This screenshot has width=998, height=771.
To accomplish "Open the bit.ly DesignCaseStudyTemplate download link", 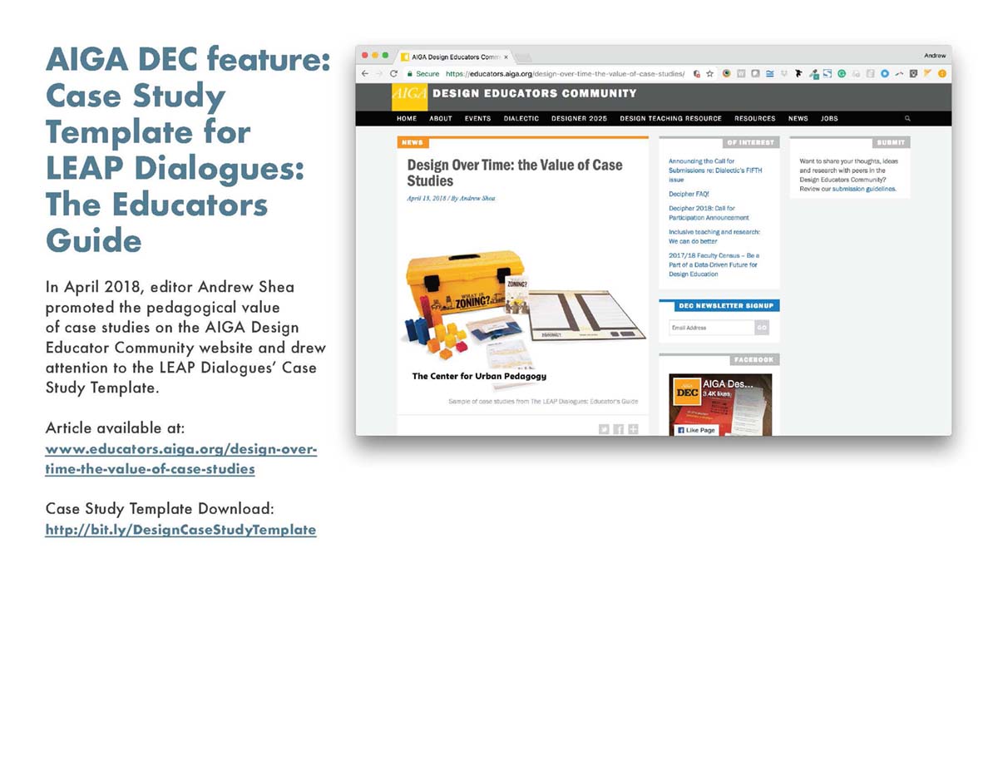I will [180, 529].
